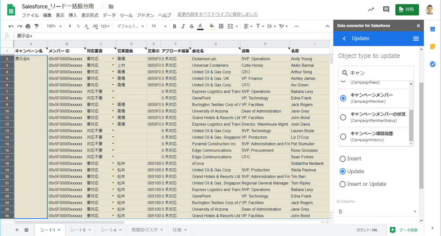Open the Tasks side panel icon
The height and width of the screenshot is (236, 441).
click(433, 64)
